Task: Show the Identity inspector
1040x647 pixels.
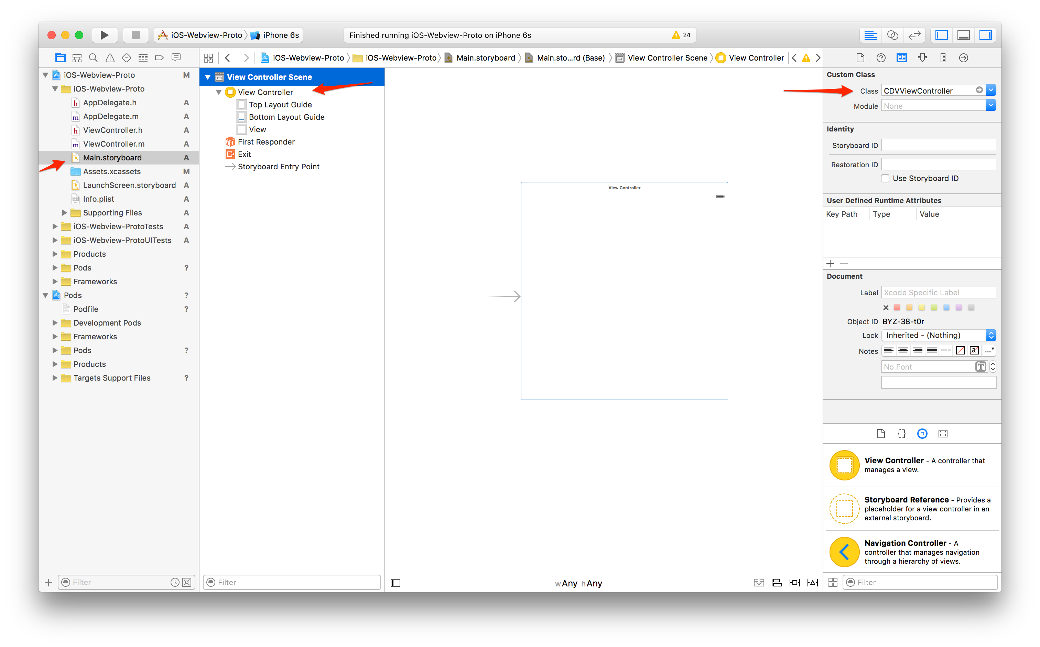Action: pos(901,58)
